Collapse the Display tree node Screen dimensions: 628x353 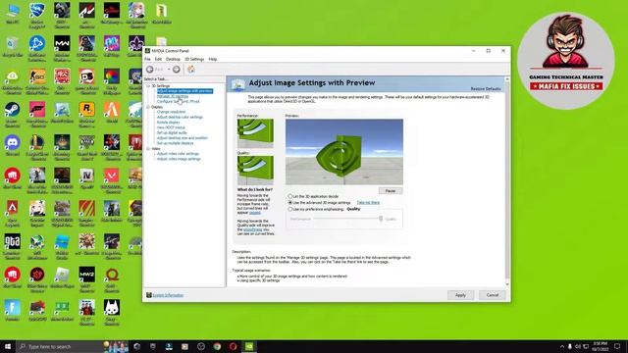click(148, 107)
